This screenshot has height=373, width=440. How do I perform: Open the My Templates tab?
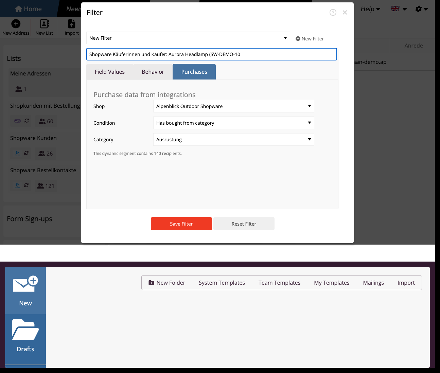point(332,283)
